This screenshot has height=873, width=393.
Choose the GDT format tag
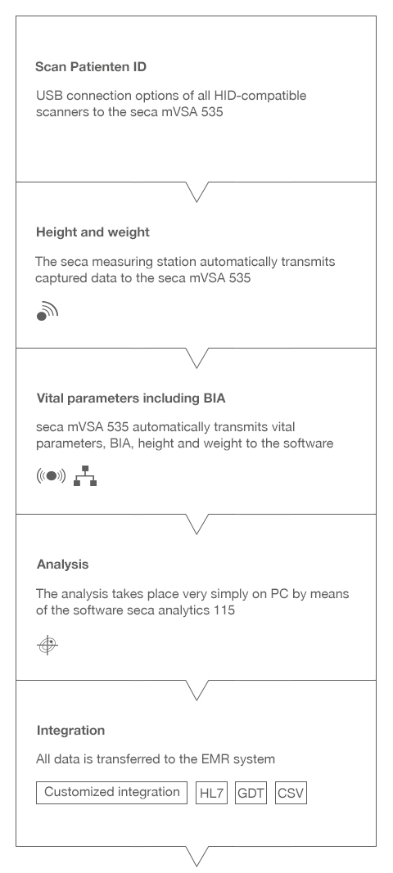click(x=251, y=793)
